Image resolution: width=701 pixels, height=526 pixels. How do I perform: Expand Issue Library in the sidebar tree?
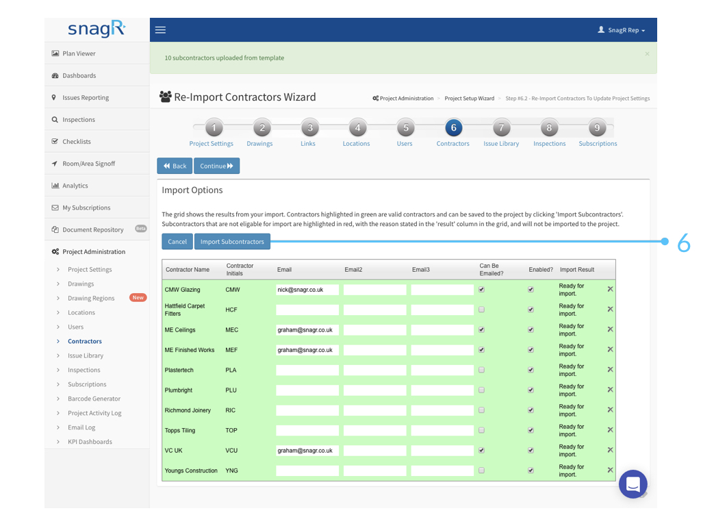[x=58, y=355]
